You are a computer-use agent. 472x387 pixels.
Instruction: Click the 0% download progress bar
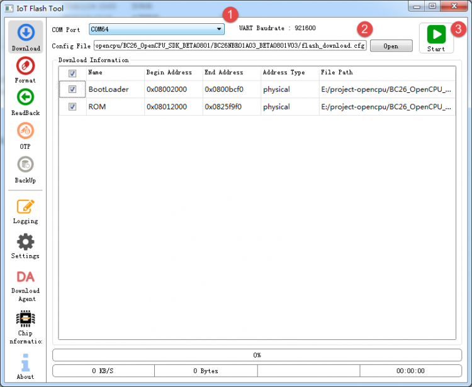click(x=257, y=355)
